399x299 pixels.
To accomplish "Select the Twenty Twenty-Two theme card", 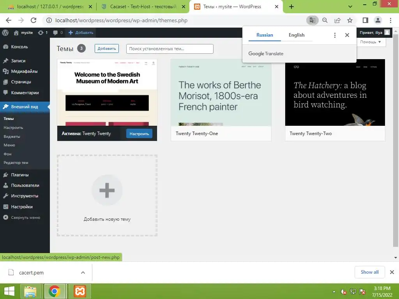I will (335, 100).
